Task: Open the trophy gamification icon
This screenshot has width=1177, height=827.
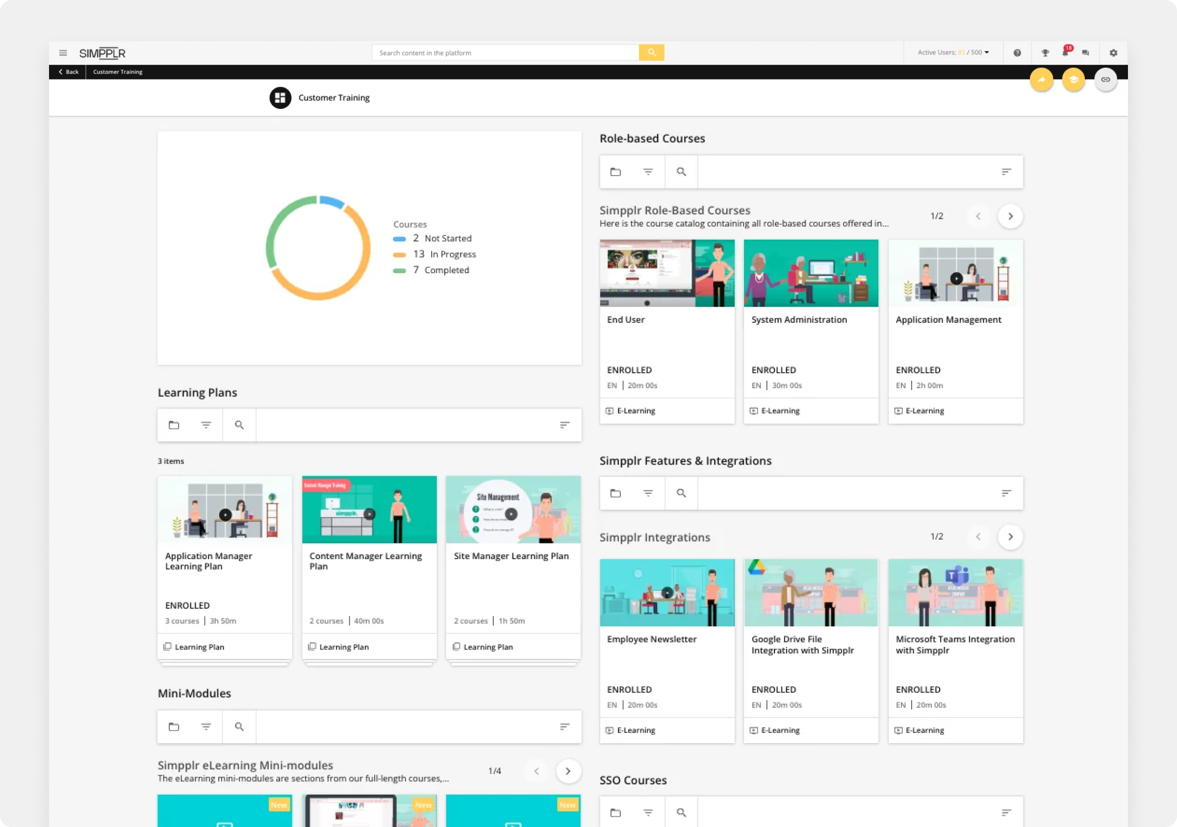Action: click(1045, 53)
